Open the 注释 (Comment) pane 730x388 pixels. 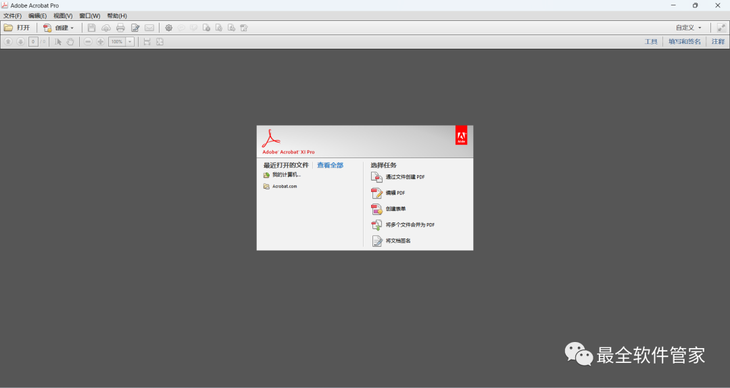(718, 42)
